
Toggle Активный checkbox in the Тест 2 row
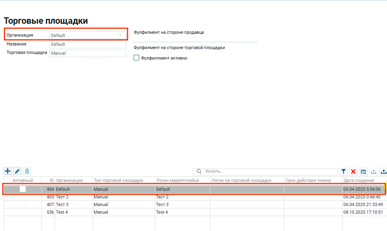coord(23,197)
